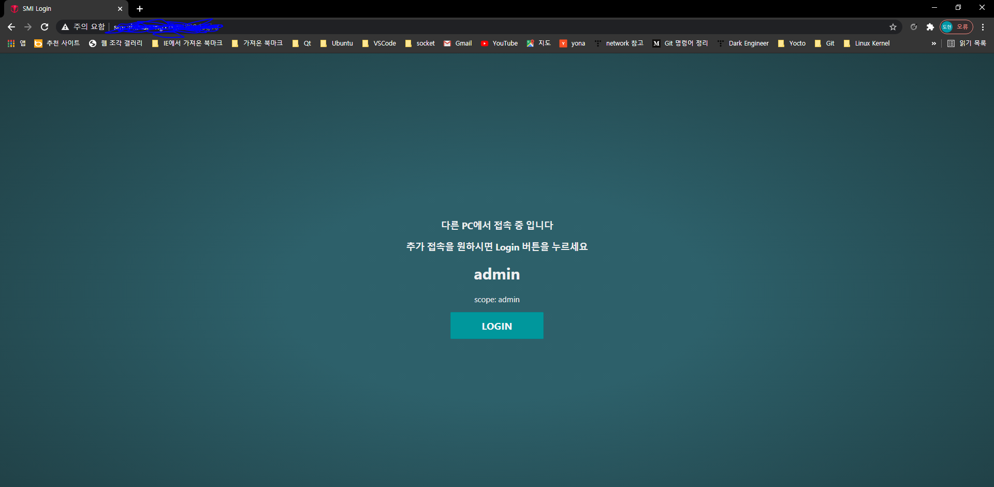Click the LOGIN button

coord(496,326)
